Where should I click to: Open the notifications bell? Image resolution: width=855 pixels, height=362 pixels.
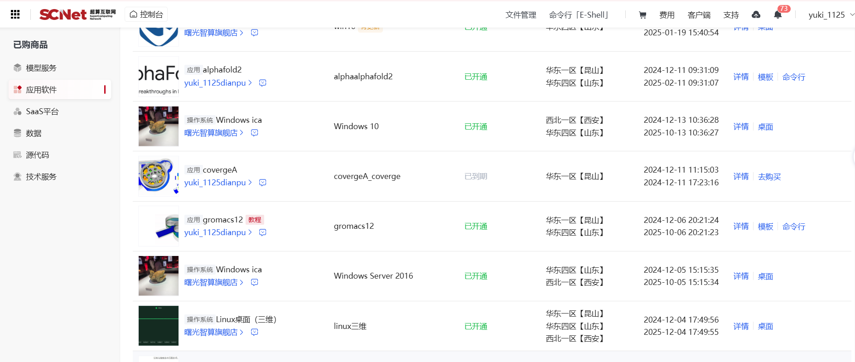pyautogui.click(x=778, y=15)
